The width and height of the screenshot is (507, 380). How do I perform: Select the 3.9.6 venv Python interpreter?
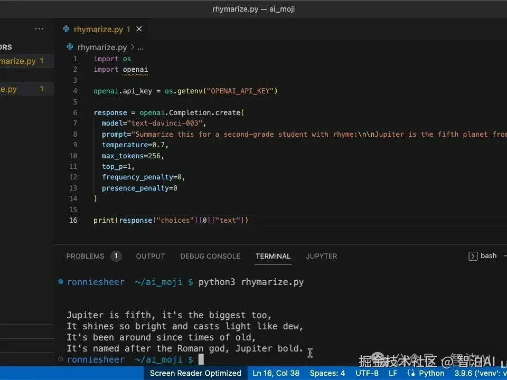pos(481,373)
